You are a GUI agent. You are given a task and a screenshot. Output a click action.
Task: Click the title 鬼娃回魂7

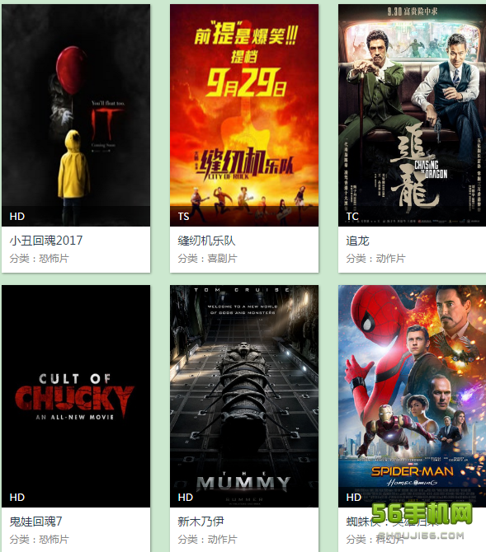pos(36,522)
